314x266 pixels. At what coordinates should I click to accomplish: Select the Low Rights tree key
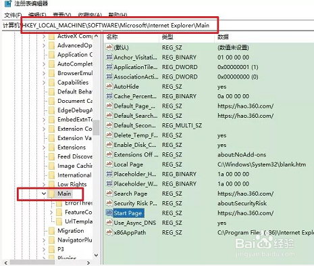[x=72, y=184]
